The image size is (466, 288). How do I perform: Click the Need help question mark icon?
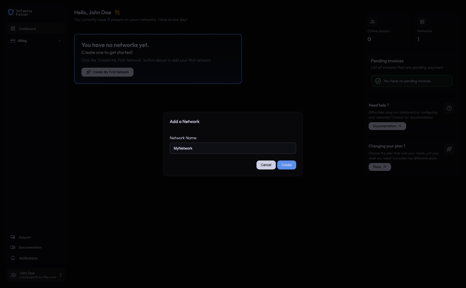(449, 108)
